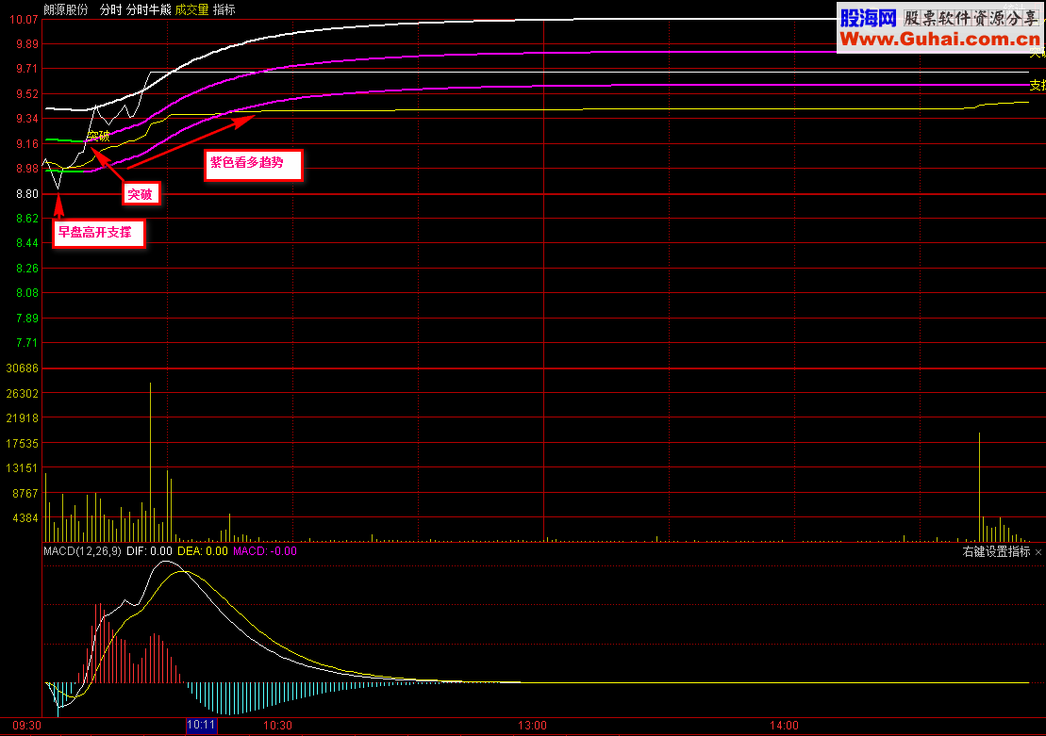Viewport: 1046px width, 736px height.
Task: Click the 8767 volume axis label
Action: [25, 495]
